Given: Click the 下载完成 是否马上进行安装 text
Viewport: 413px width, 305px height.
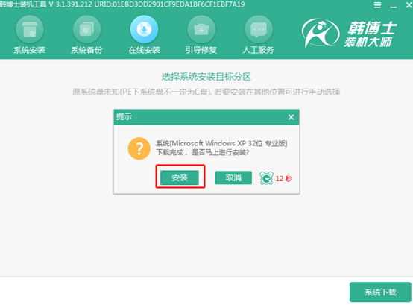Looking at the screenshot, I should click(x=203, y=152).
